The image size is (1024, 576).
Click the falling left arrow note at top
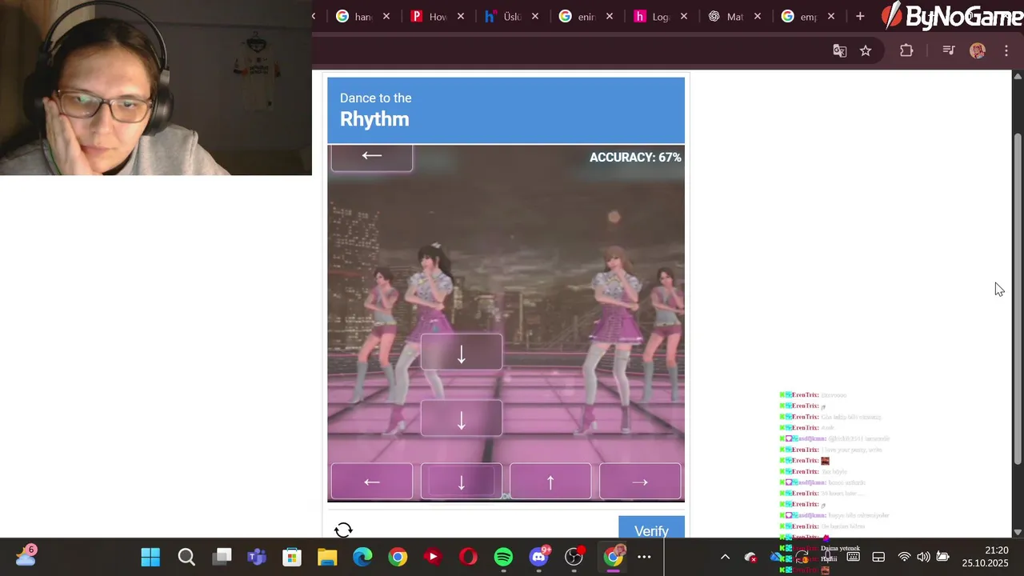(372, 158)
